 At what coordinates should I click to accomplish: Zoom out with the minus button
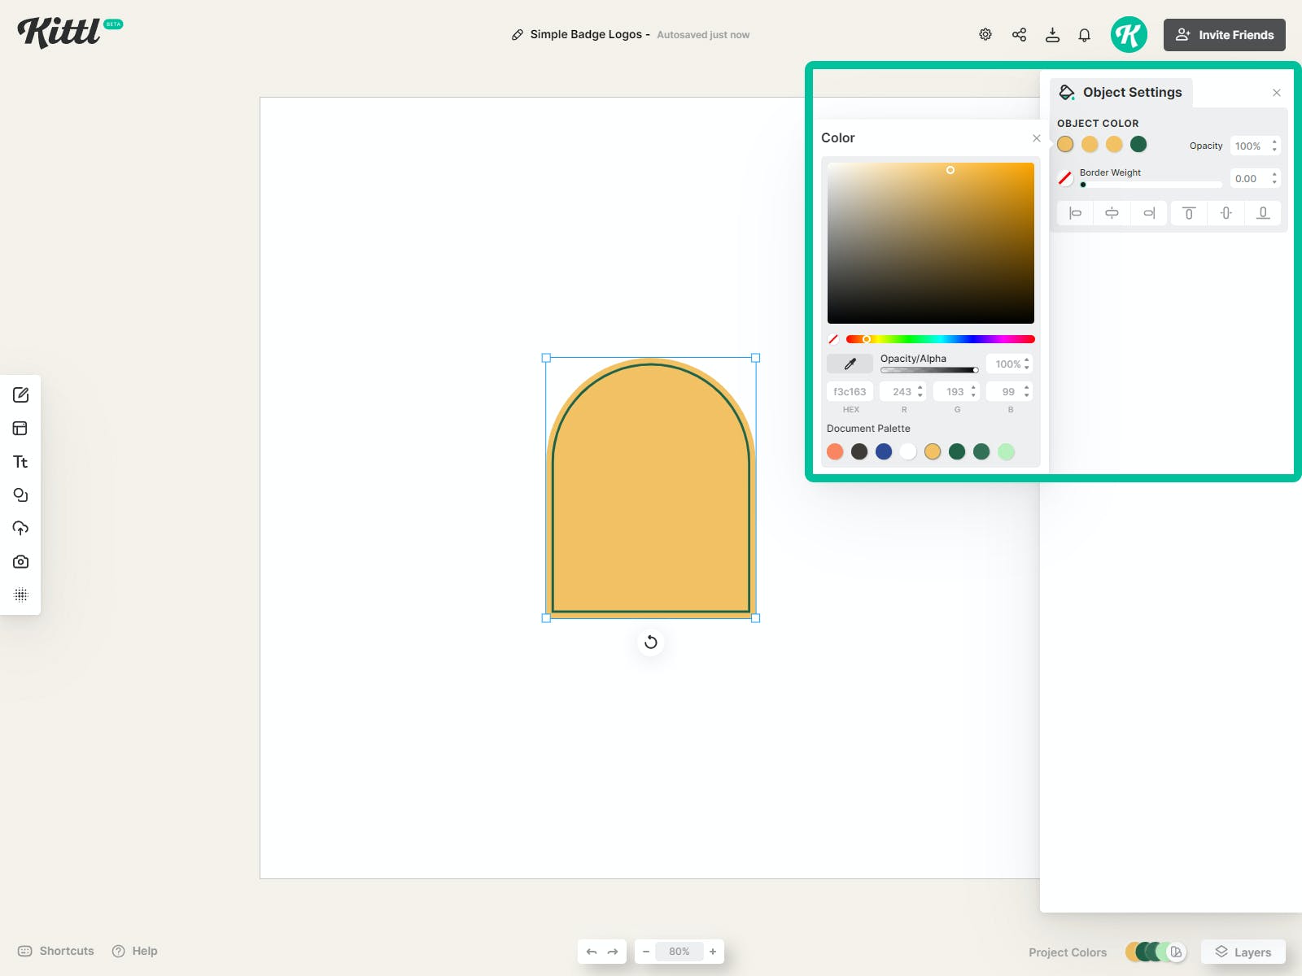[x=646, y=952]
